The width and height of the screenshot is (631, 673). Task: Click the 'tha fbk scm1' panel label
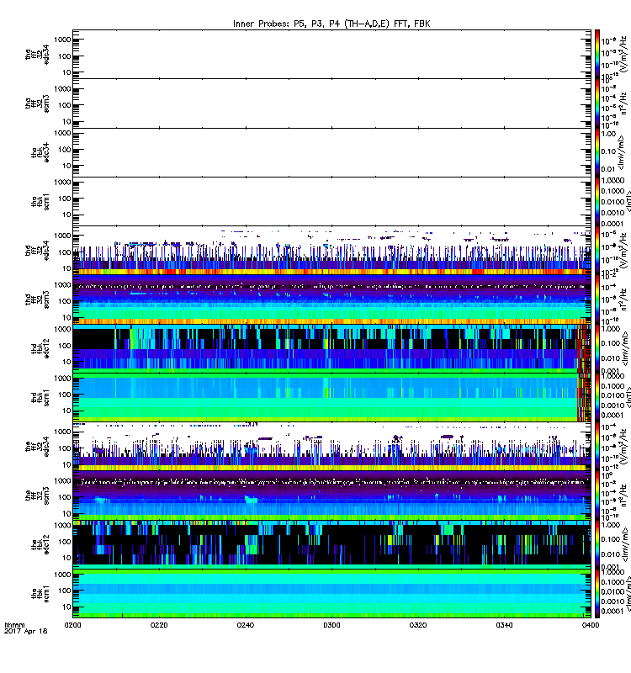[40, 201]
